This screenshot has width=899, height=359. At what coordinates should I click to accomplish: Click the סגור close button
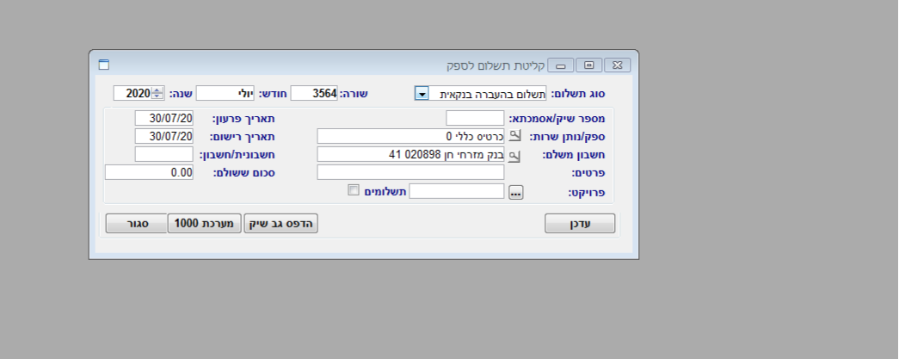click(135, 224)
